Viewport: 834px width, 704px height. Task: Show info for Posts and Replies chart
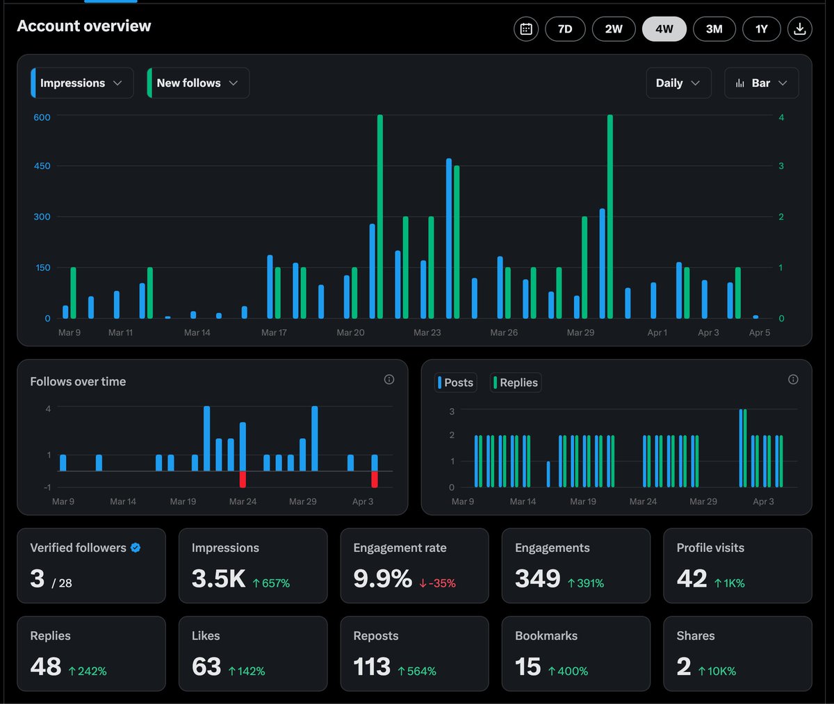click(793, 379)
